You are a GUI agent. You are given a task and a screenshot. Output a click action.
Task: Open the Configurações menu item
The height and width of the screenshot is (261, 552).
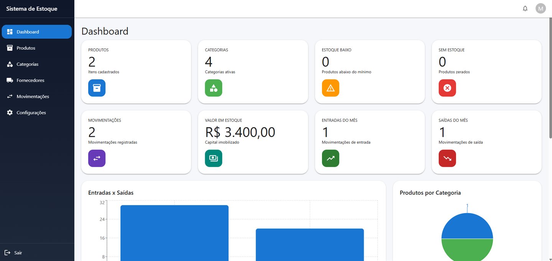click(37, 112)
